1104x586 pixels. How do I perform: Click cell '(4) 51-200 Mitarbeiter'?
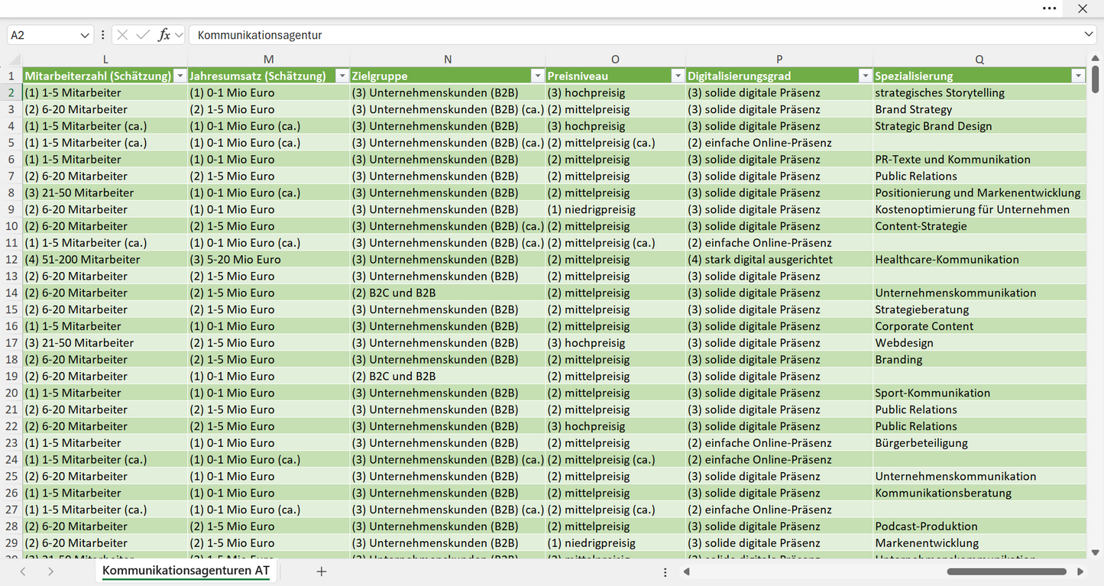pyautogui.click(x=105, y=259)
